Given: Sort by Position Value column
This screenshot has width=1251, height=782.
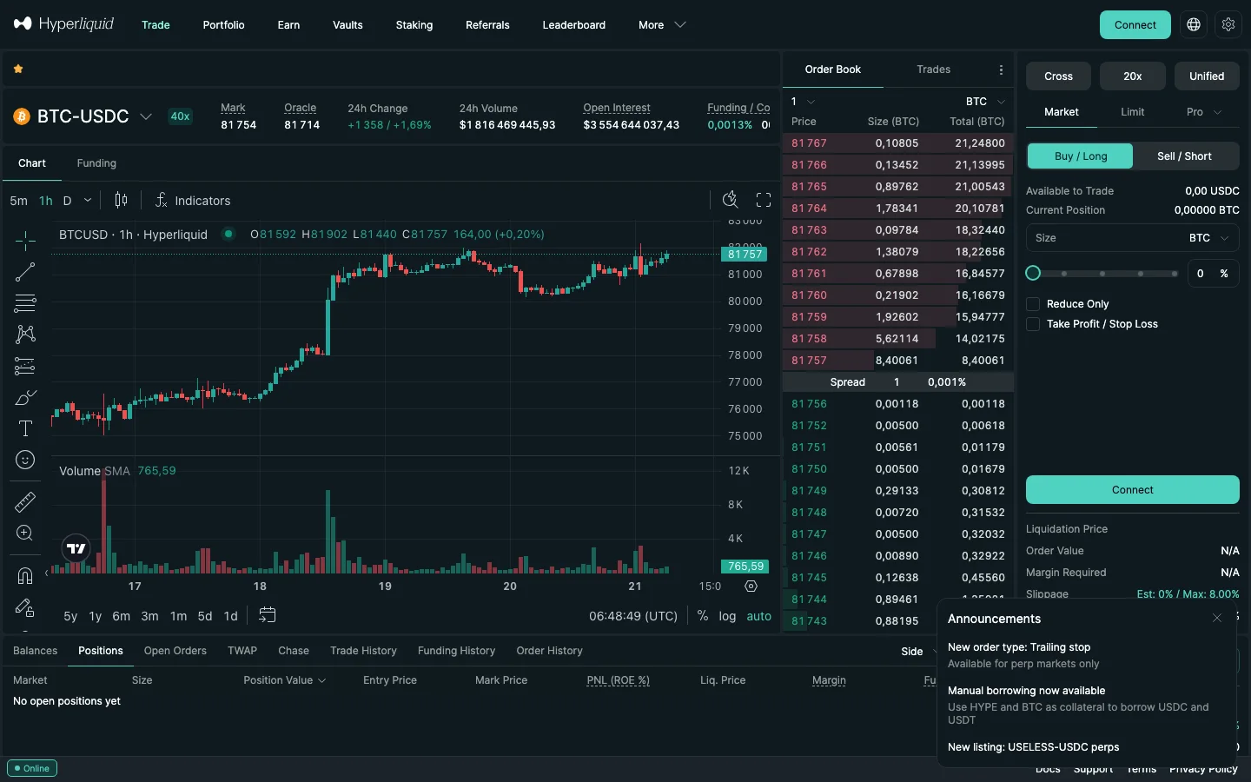Looking at the screenshot, I should click(284, 680).
